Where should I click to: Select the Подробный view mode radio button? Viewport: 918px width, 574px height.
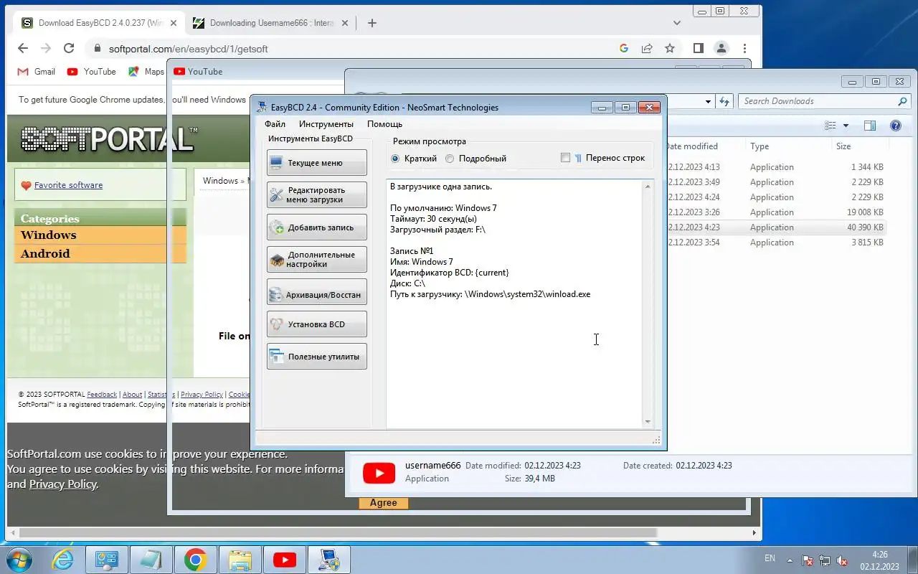pos(450,159)
